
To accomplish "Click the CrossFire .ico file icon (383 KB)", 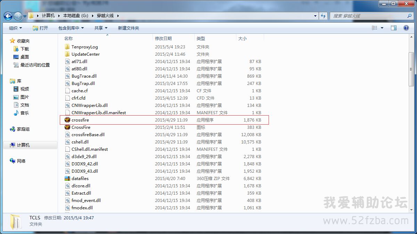I will click(67, 127).
